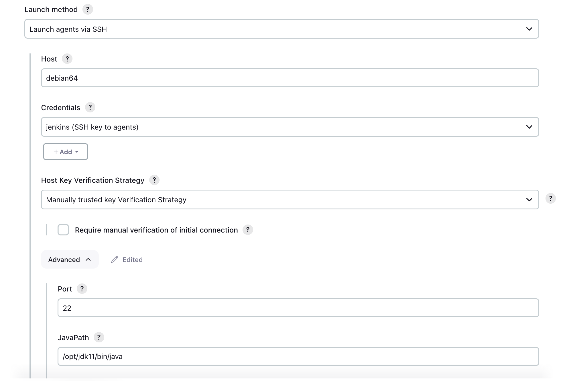Viewport: 563px width, 381px height.
Task: Enable Require manual verification of initial connection
Action: coord(63,230)
